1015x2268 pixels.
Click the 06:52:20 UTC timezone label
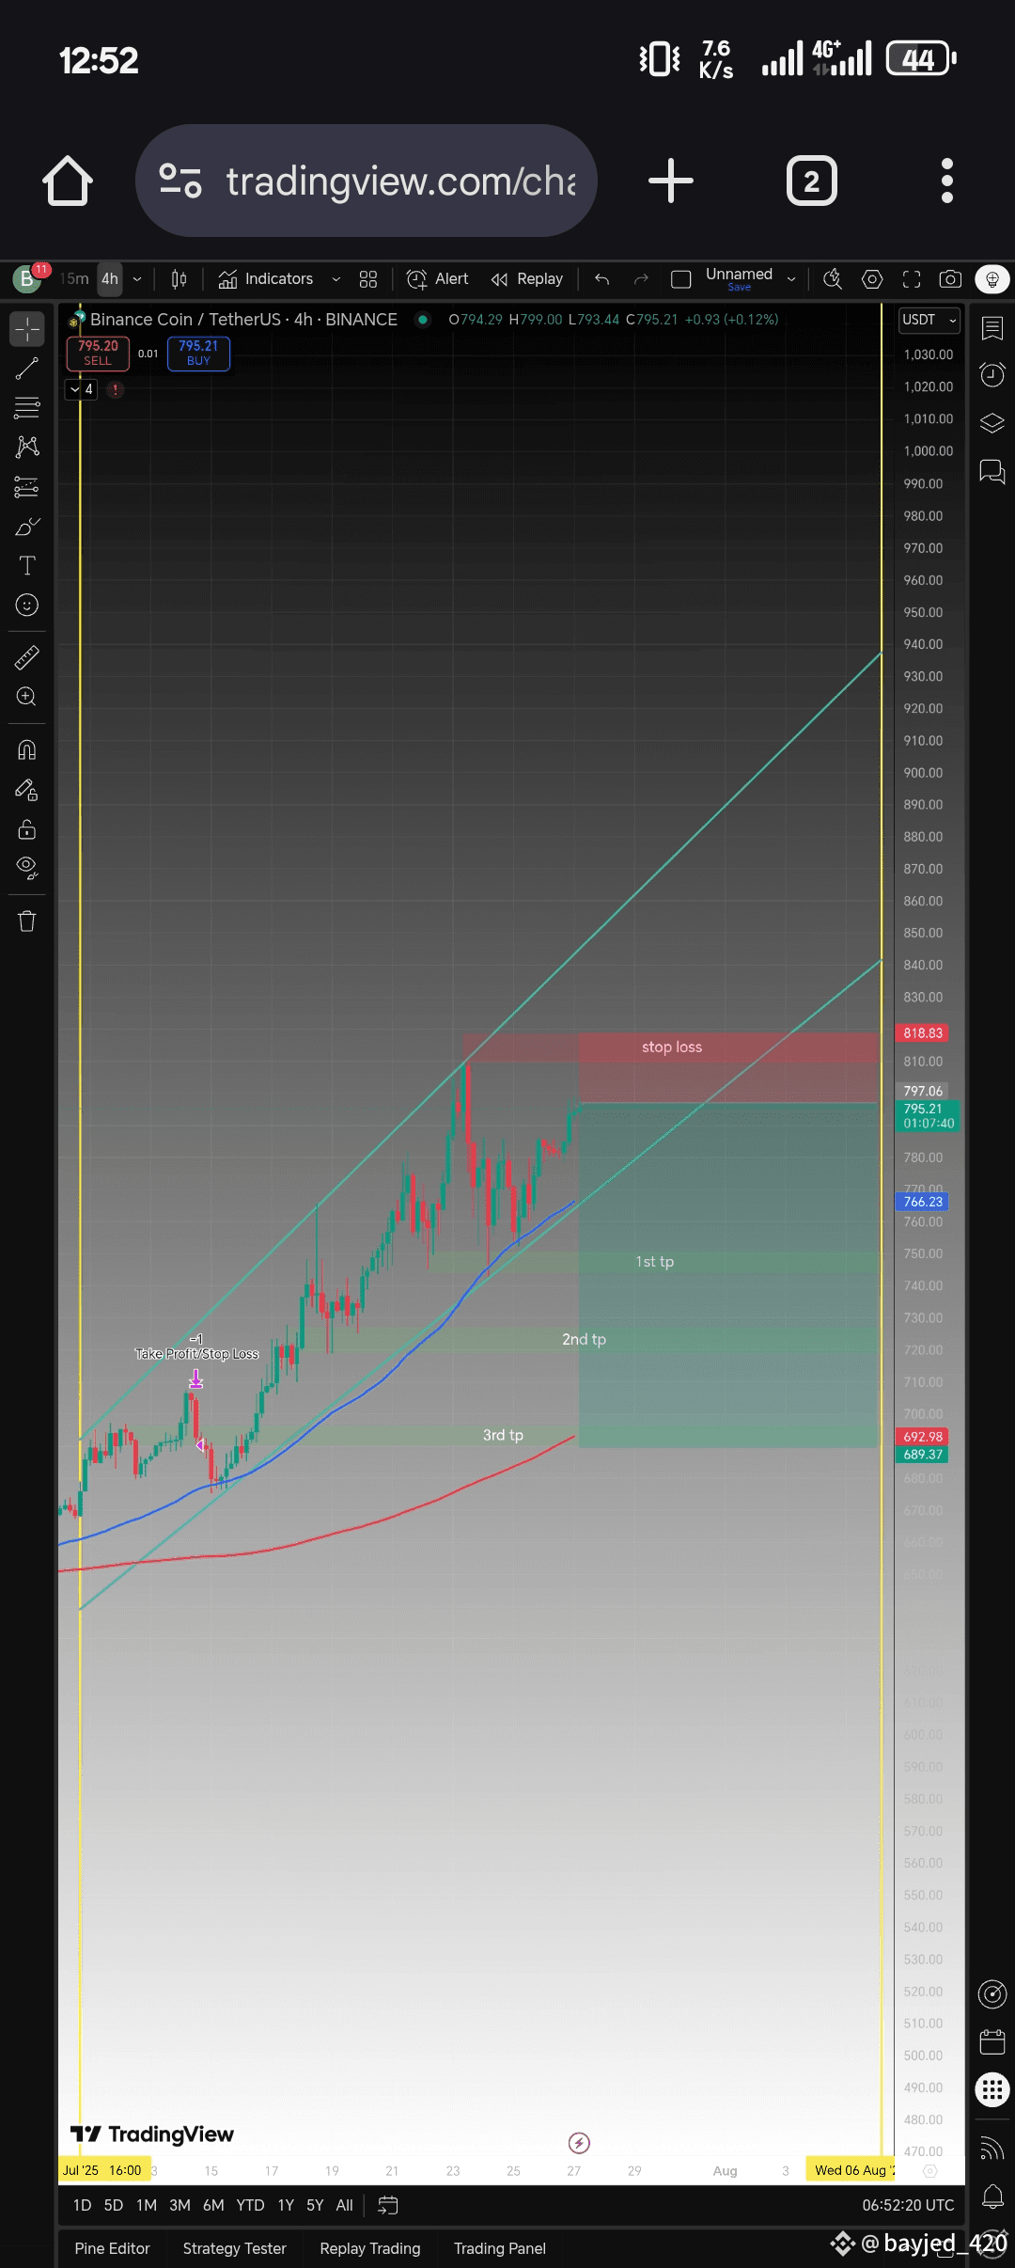coord(908,2205)
